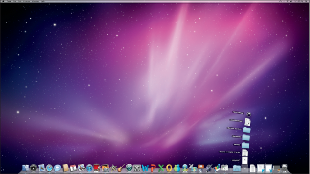Open the Help menu
310x174 pixels.
pos(43,1)
